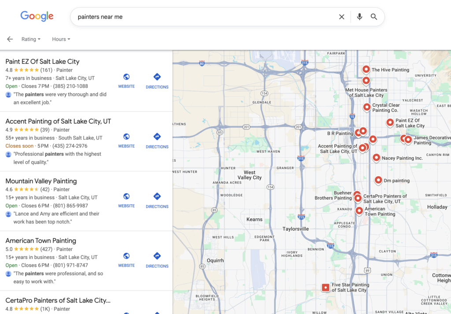451x314 pixels.
Task: Expand the Hours filter dropdown
Action: 61,39
